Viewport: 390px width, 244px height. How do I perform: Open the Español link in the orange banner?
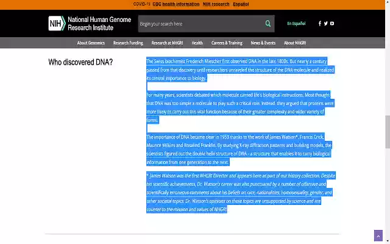[x=241, y=4]
